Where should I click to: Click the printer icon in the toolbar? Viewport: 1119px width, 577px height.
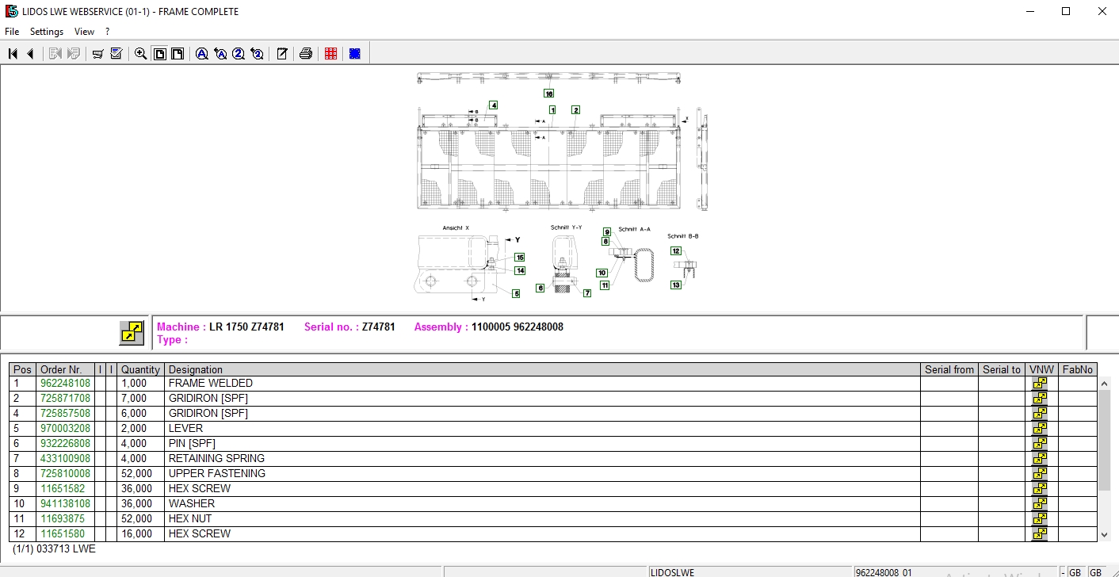(x=306, y=54)
